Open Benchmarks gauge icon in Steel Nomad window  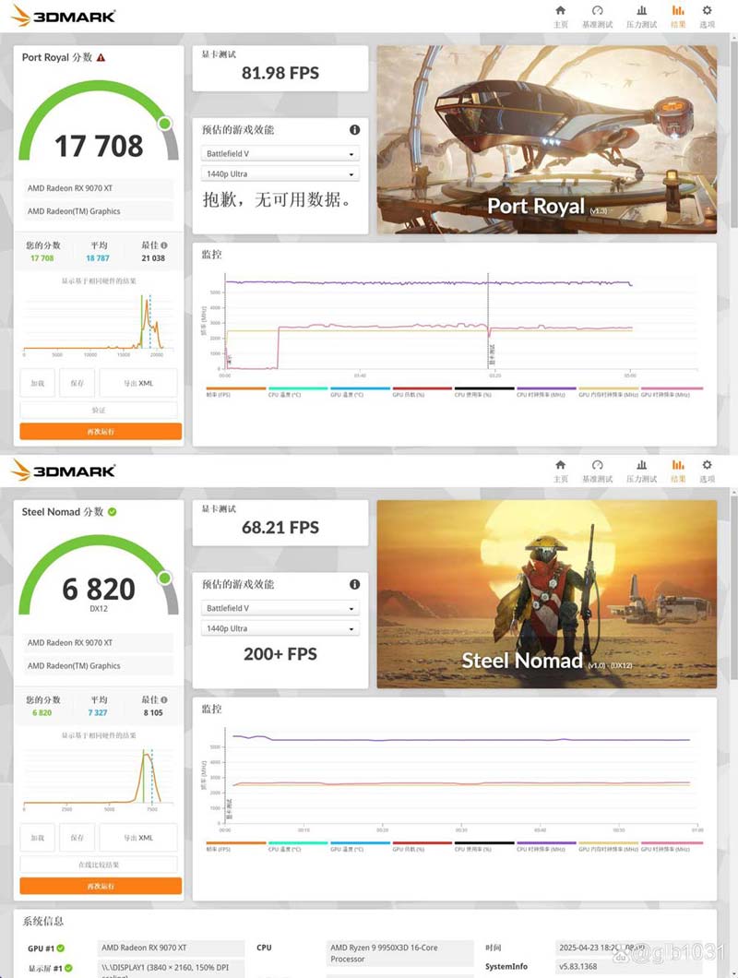597,465
